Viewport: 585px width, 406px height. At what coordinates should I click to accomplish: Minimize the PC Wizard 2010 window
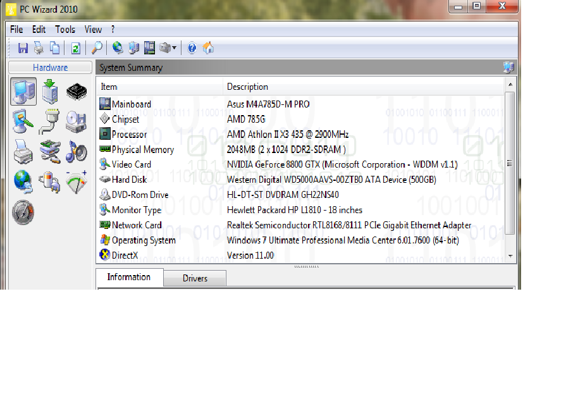coord(459,6)
